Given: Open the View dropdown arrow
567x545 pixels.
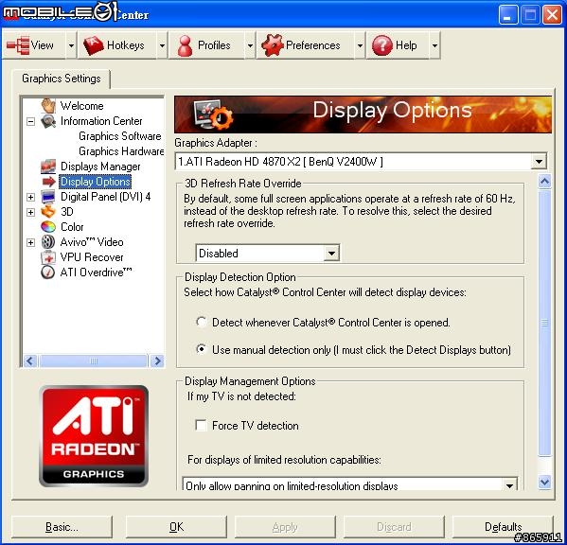Looking at the screenshot, I should 71,45.
